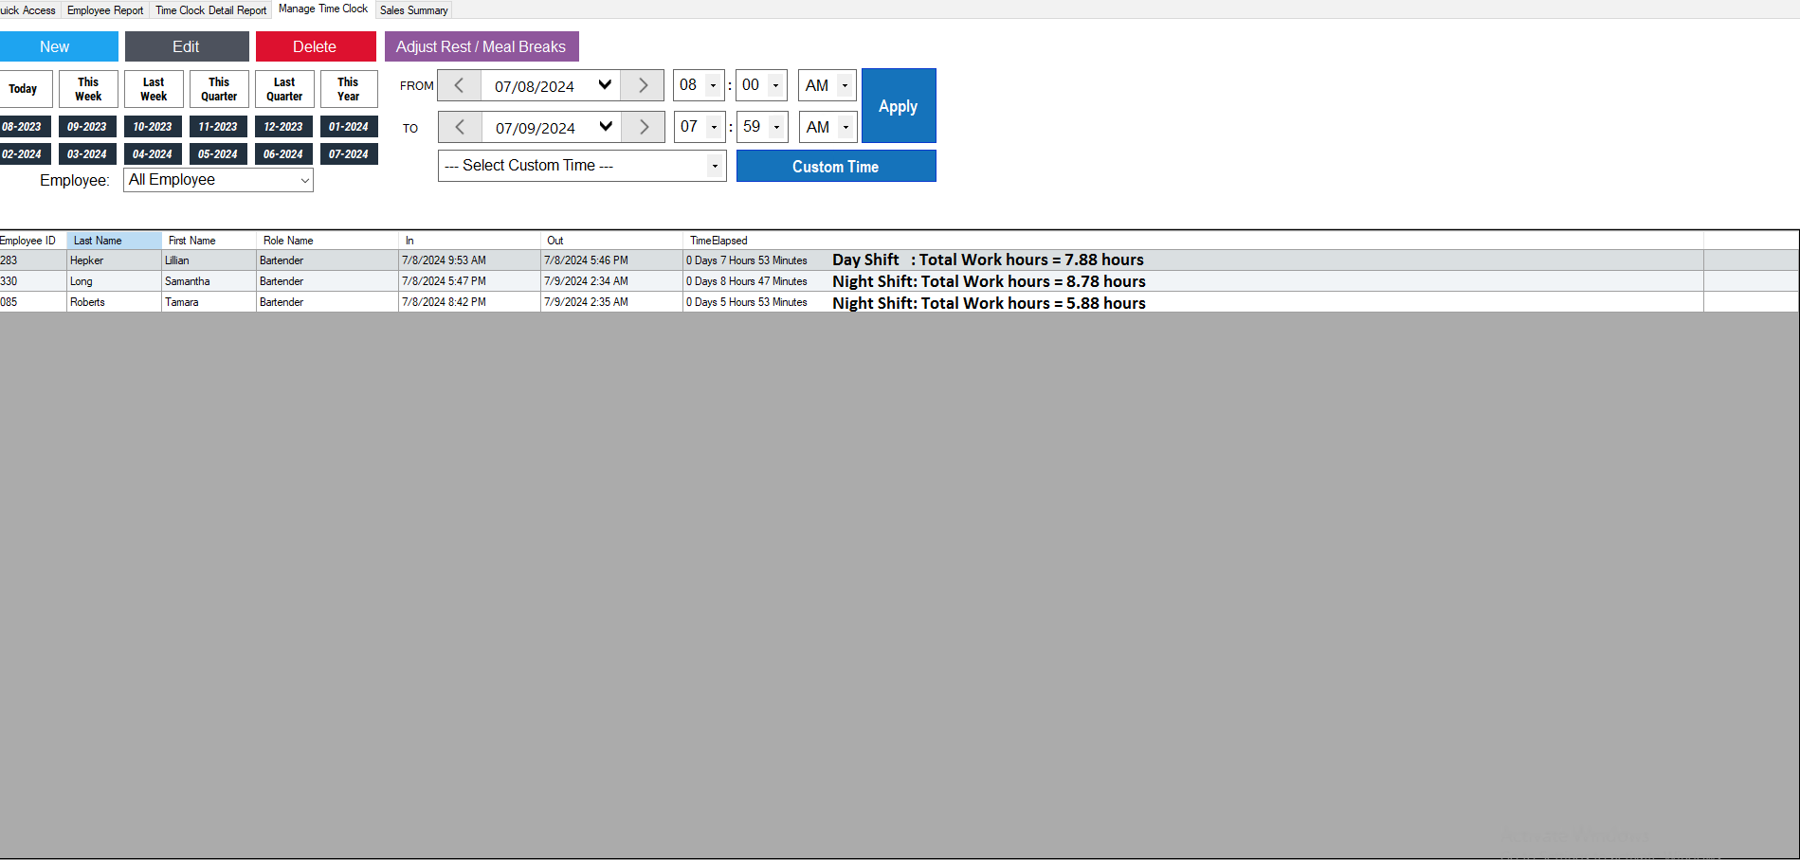1800x860 pixels.
Task: Select the Last Week quick filter
Action: click(x=154, y=89)
